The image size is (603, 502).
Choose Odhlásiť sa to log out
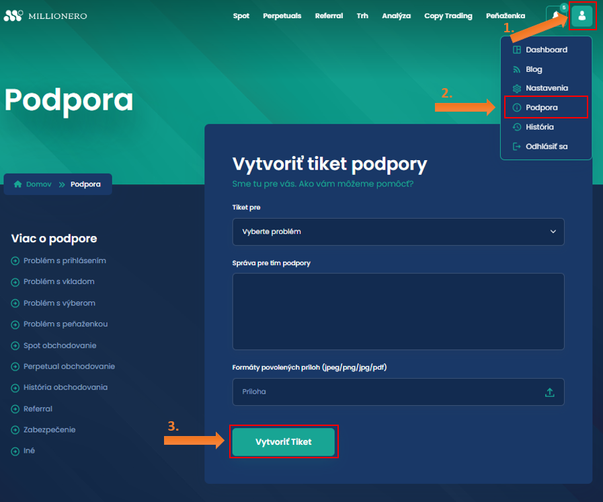[547, 146]
